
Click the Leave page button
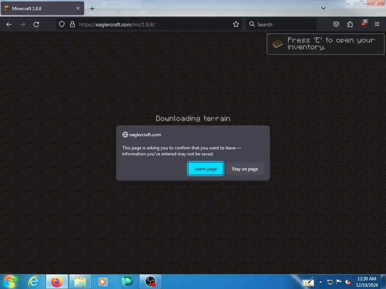click(205, 169)
